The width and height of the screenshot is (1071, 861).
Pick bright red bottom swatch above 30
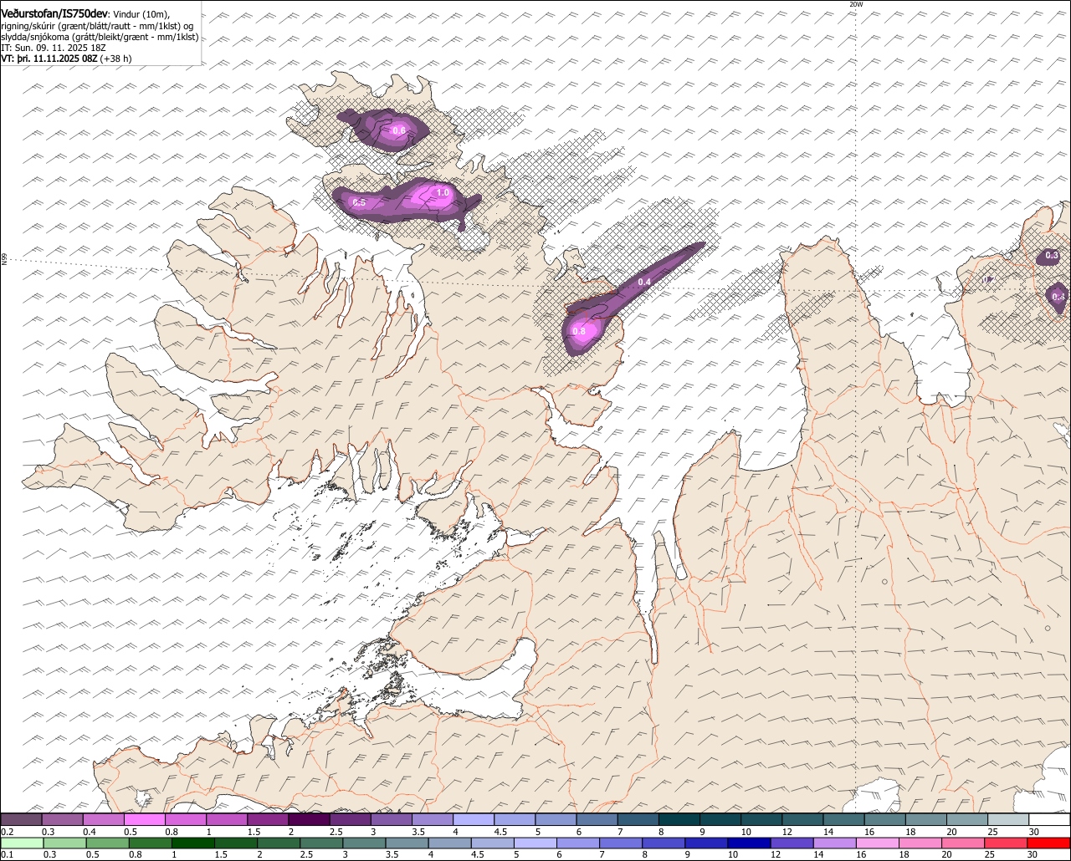[x=1049, y=843]
